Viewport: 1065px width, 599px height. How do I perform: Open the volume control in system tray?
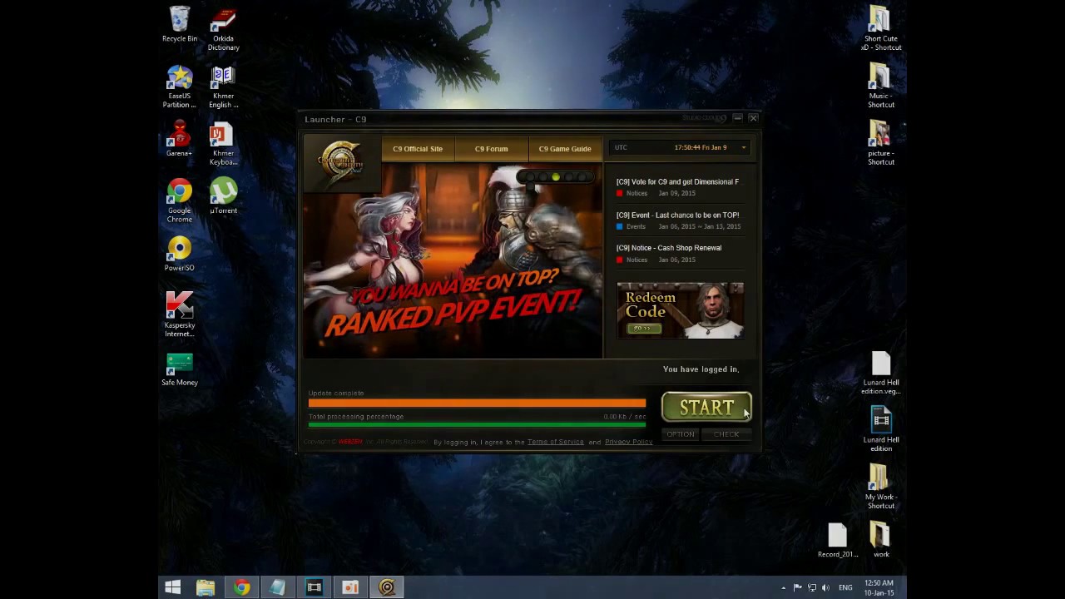click(825, 587)
